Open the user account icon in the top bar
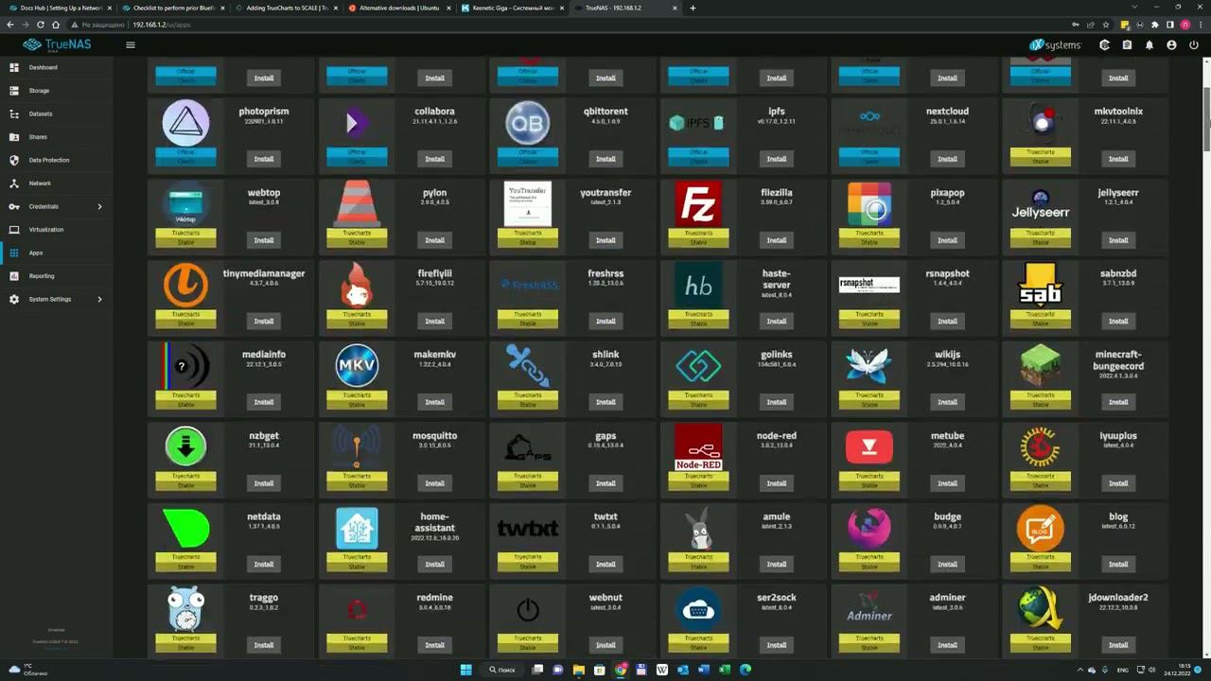 coord(1171,45)
